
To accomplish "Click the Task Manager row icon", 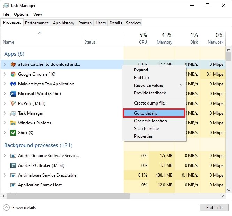I will (13, 113).
